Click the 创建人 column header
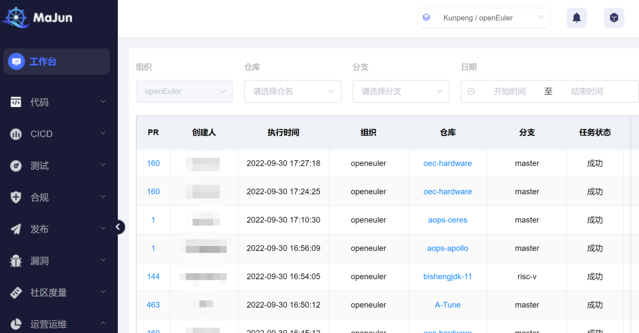The image size is (639, 333). coord(204,132)
